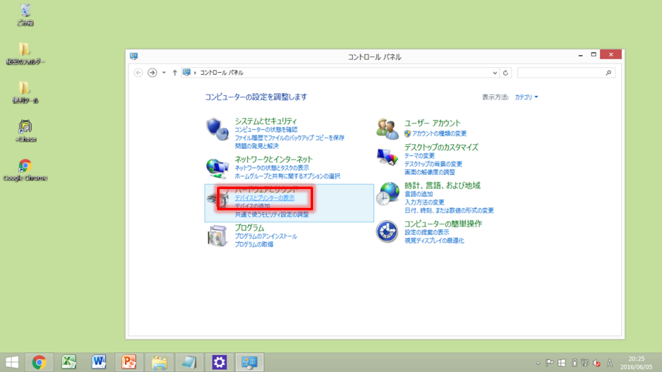Open the Desktop Customization monitor icon
This screenshot has width=662, height=372.
[x=387, y=157]
